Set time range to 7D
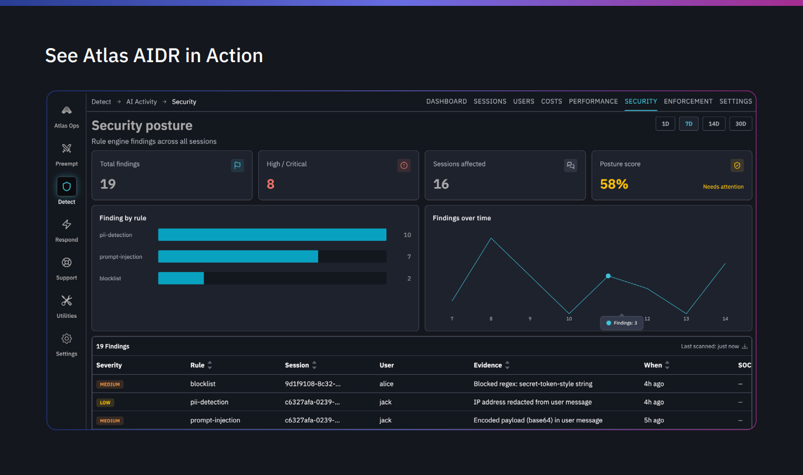Image resolution: width=803 pixels, height=475 pixels. pos(689,124)
